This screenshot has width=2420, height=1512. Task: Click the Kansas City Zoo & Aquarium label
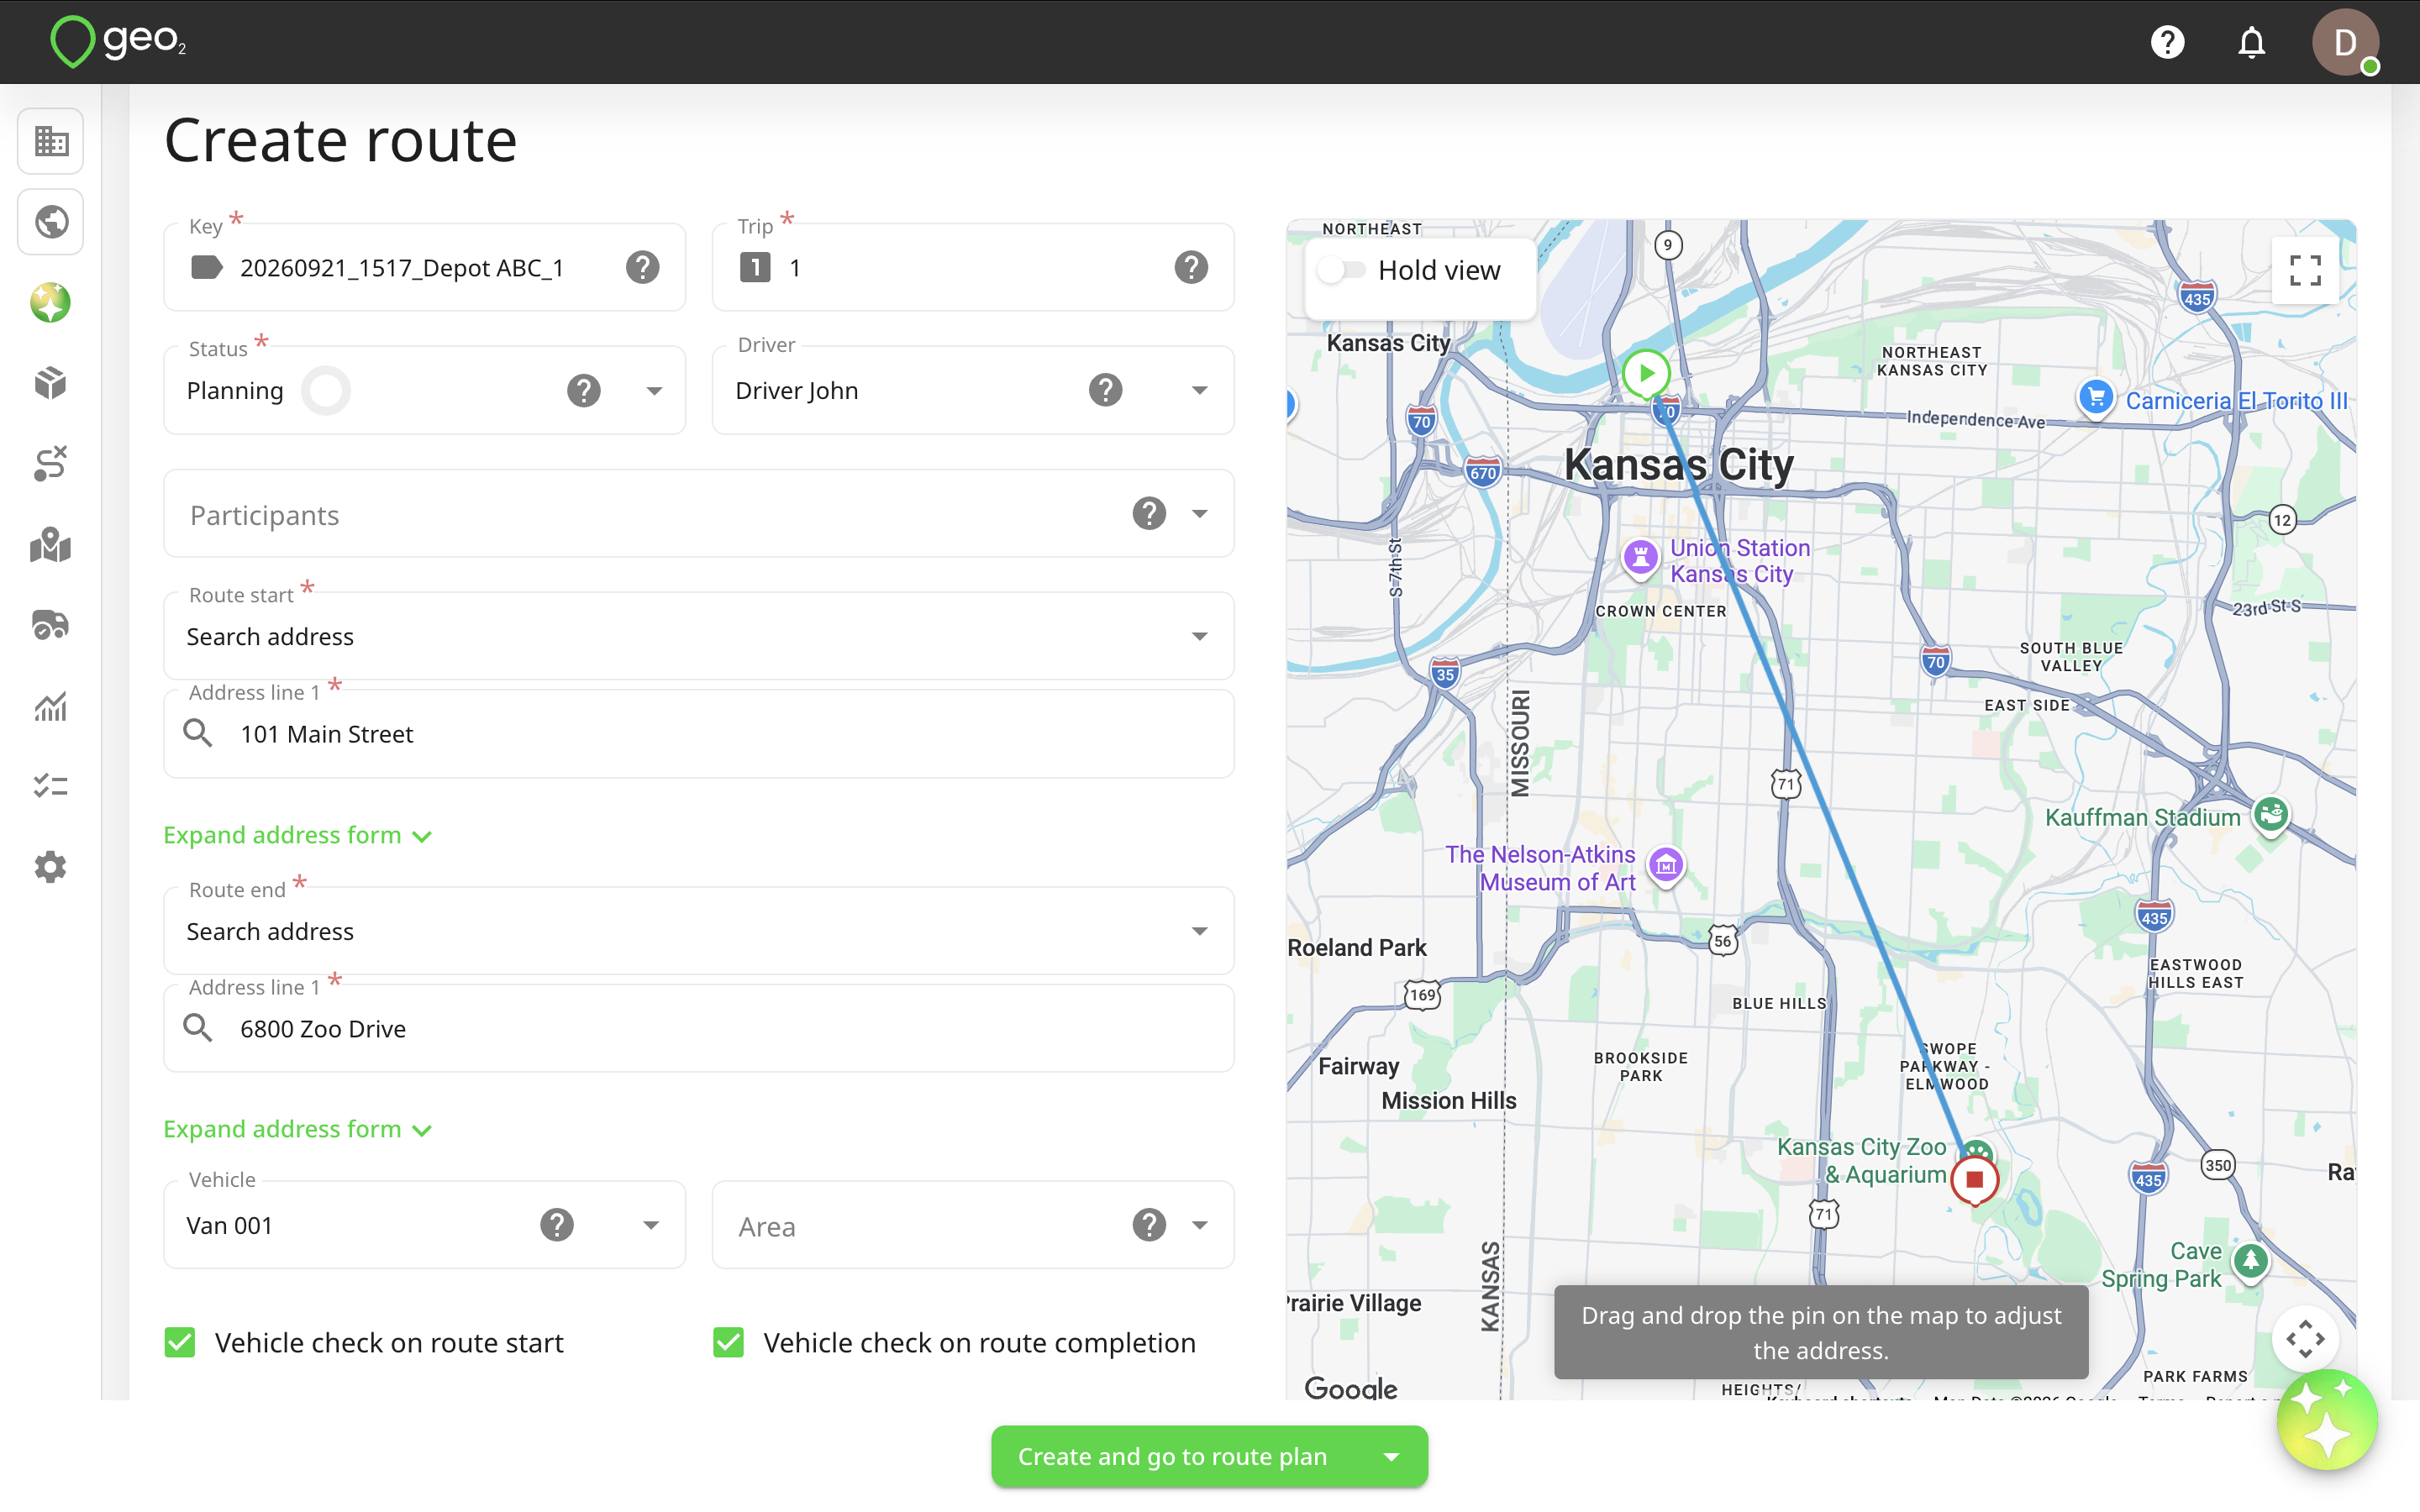[1861, 1161]
